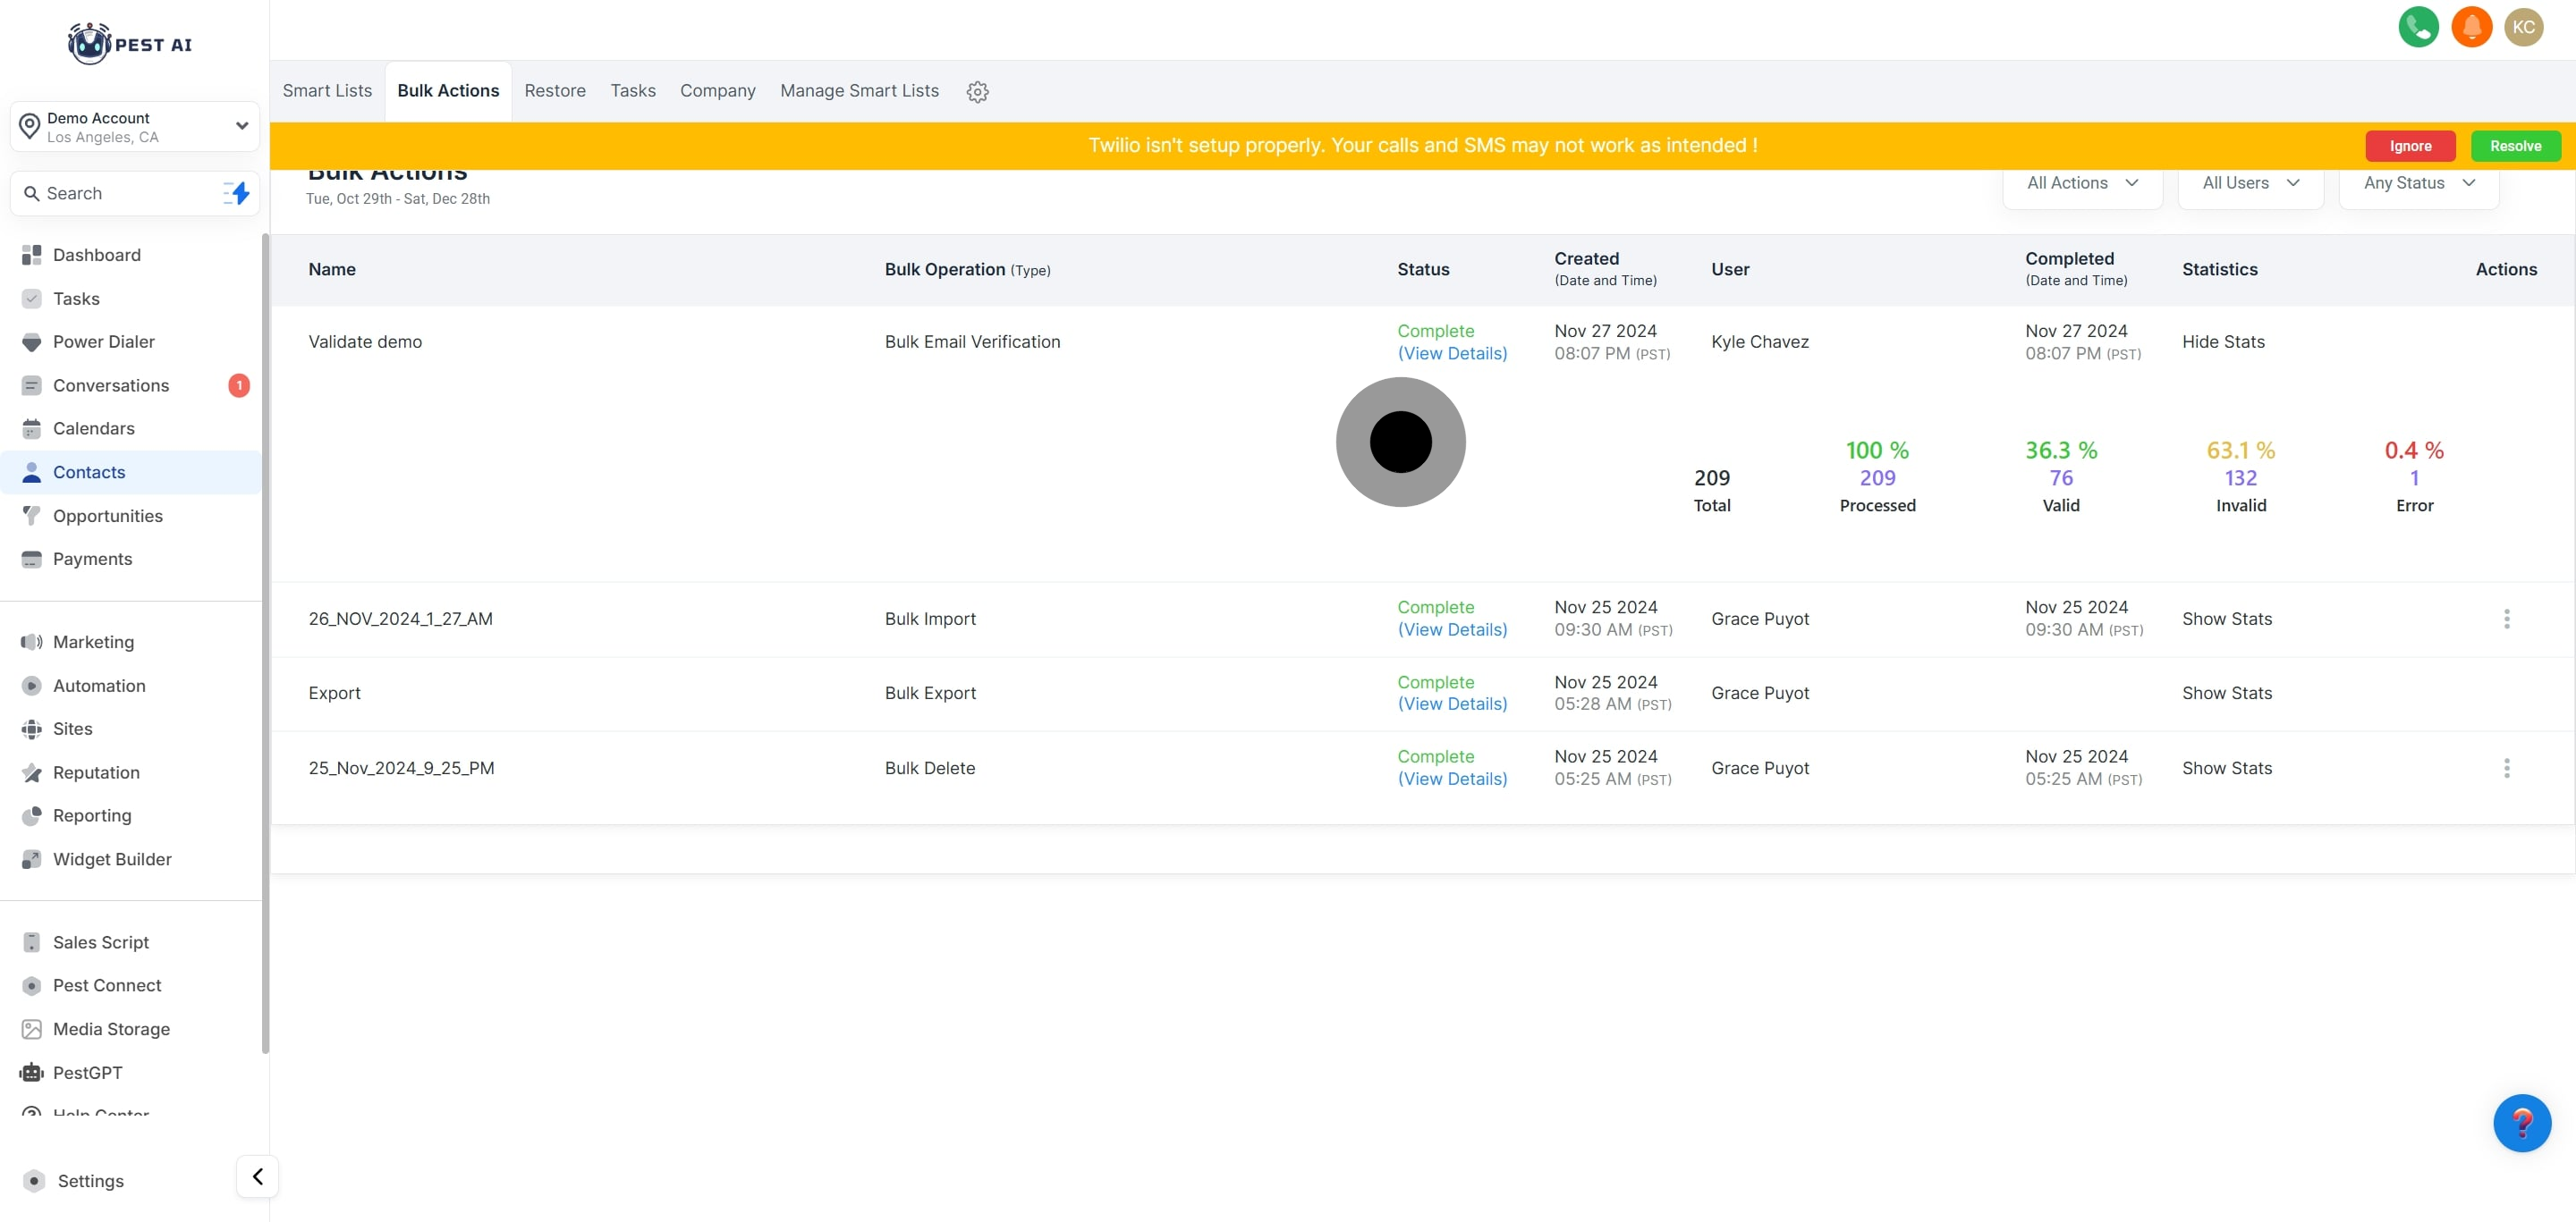Click the green phone dialer icon
Viewport: 2576px width, 1222px height.
click(x=2418, y=27)
